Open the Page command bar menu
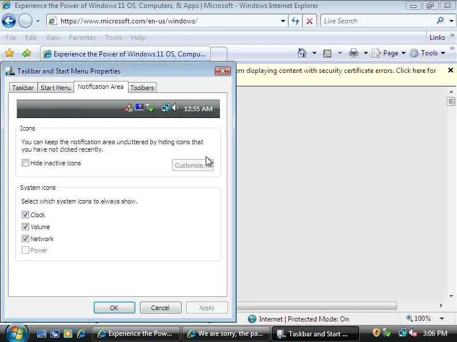 click(x=389, y=53)
